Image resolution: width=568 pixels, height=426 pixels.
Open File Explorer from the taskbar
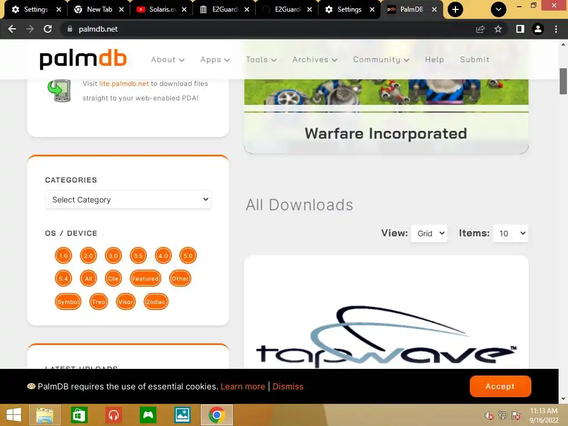[x=45, y=415]
